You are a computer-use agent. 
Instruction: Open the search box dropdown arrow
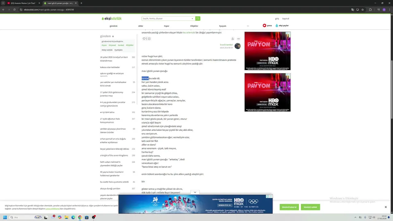[193, 18]
